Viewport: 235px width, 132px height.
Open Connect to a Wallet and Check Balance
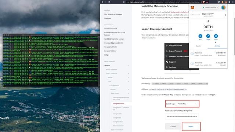click(x=115, y=34)
